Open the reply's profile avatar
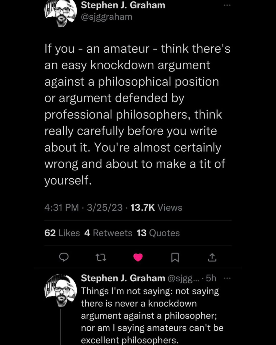This screenshot has width=276, height=345. [61, 290]
